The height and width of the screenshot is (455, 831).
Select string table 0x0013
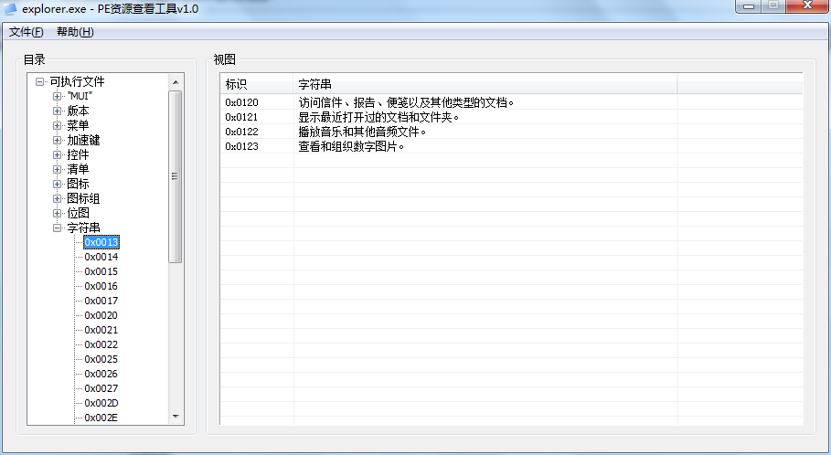coord(101,242)
